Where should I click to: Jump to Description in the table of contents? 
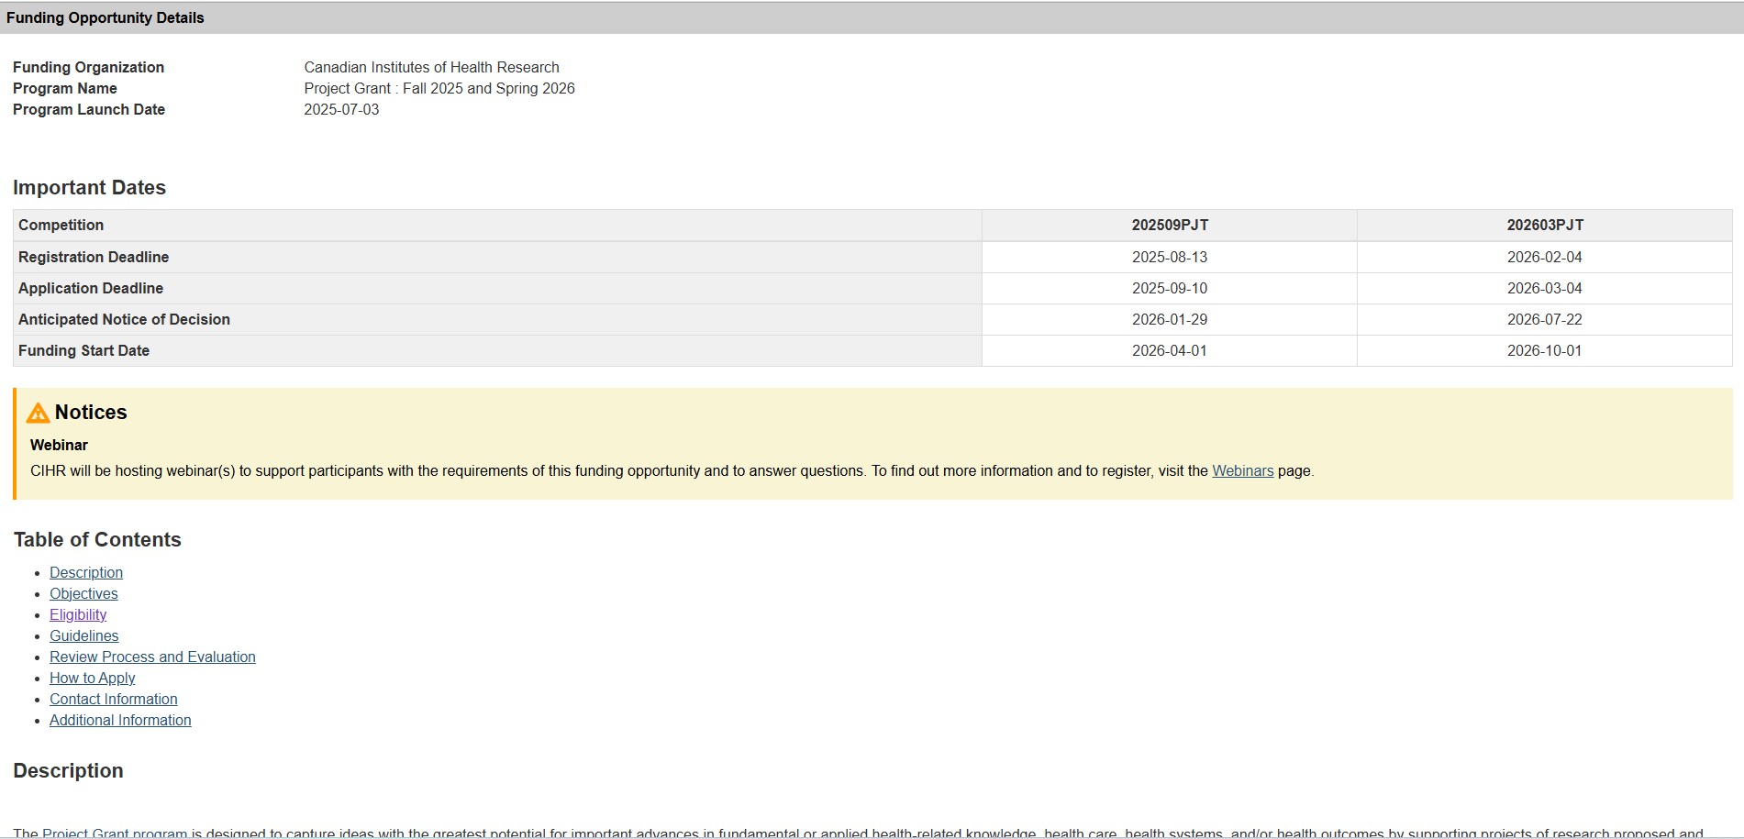point(86,572)
